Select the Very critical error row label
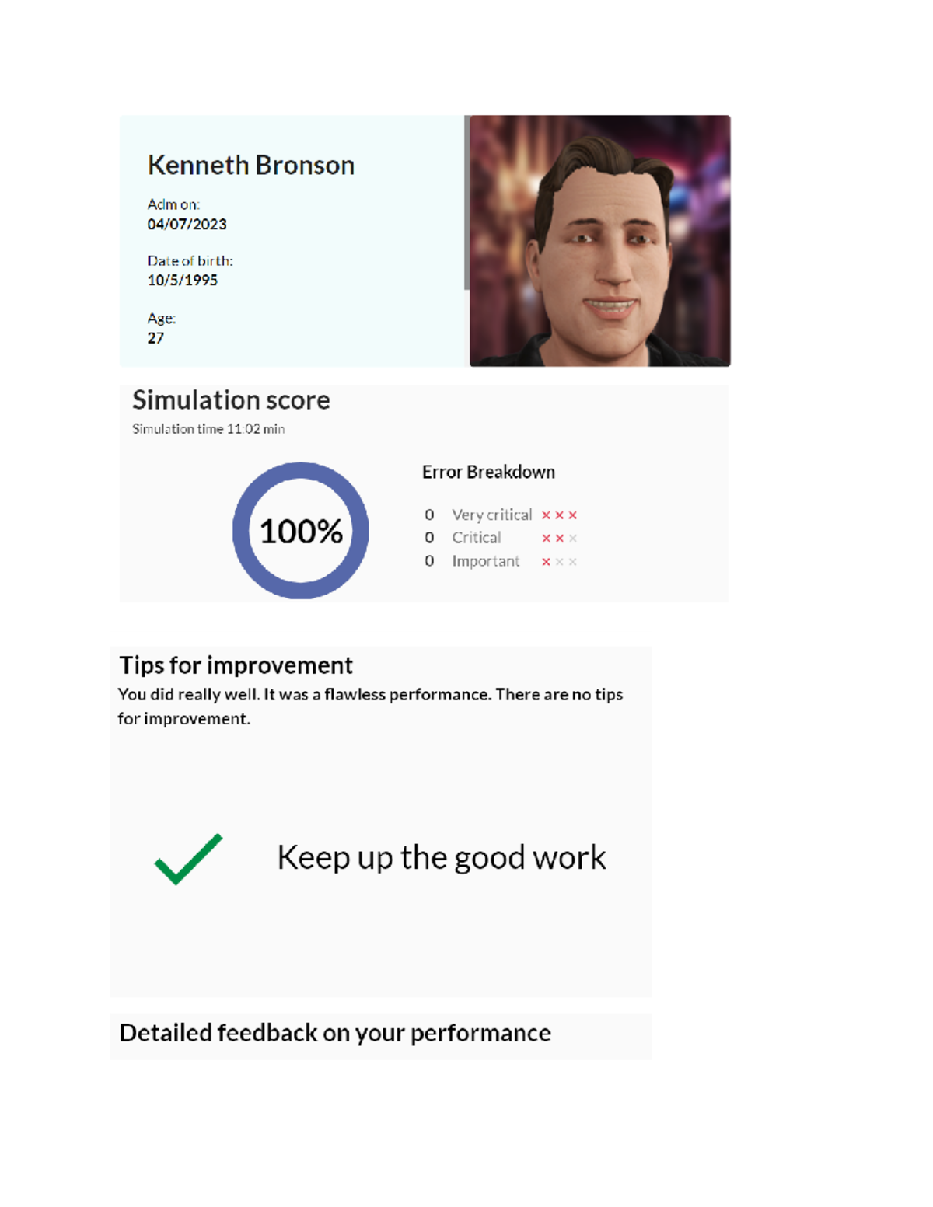The image size is (933, 1207). 491,515
